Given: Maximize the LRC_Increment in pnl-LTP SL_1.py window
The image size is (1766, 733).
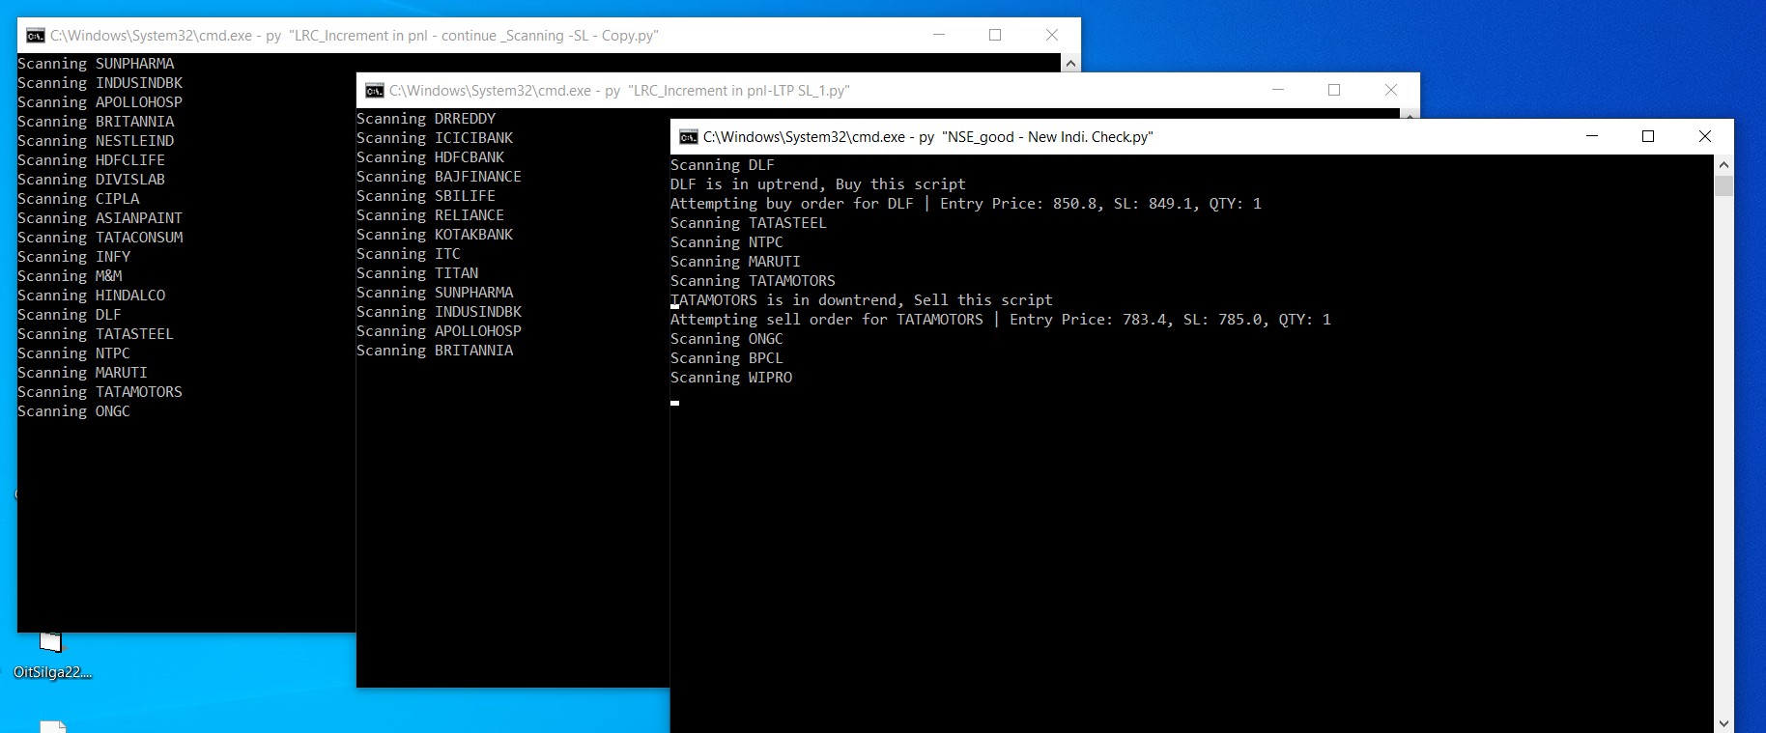Looking at the screenshot, I should coord(1334,90).
